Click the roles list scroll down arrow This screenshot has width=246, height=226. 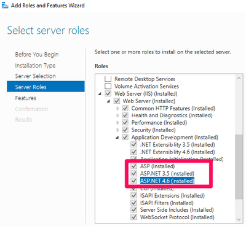tap(239, 219)
